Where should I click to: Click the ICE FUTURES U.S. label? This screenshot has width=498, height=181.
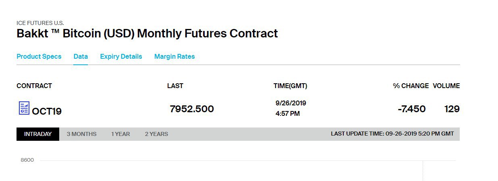pyautogui.click(x=40, y=23)
